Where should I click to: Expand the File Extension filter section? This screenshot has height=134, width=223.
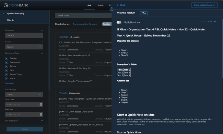click(x=42, y=121)
